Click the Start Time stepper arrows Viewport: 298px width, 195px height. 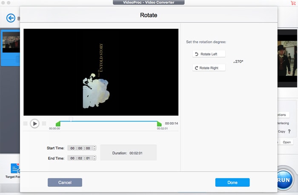coord(95,148)
